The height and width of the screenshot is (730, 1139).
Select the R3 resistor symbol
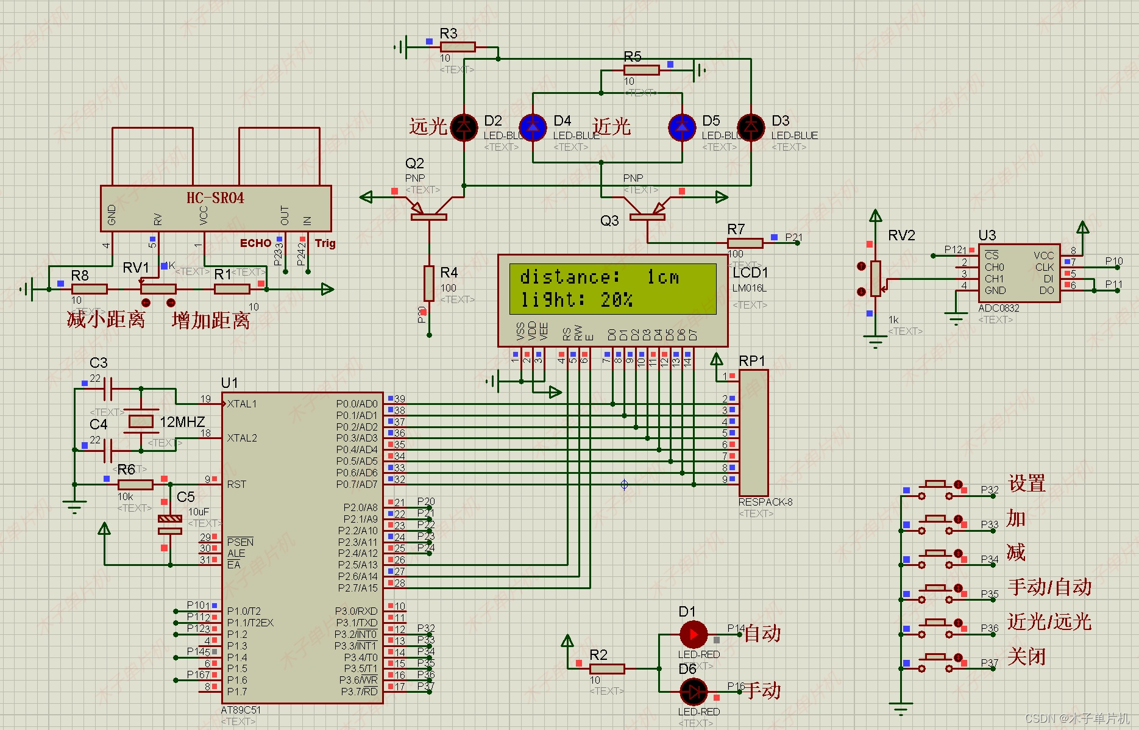click(458, 46)
